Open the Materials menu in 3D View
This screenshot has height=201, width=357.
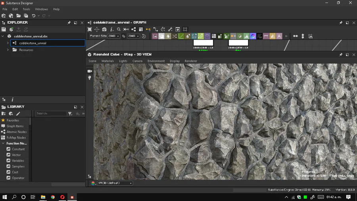pyautogui.click(x=107, y=61)
